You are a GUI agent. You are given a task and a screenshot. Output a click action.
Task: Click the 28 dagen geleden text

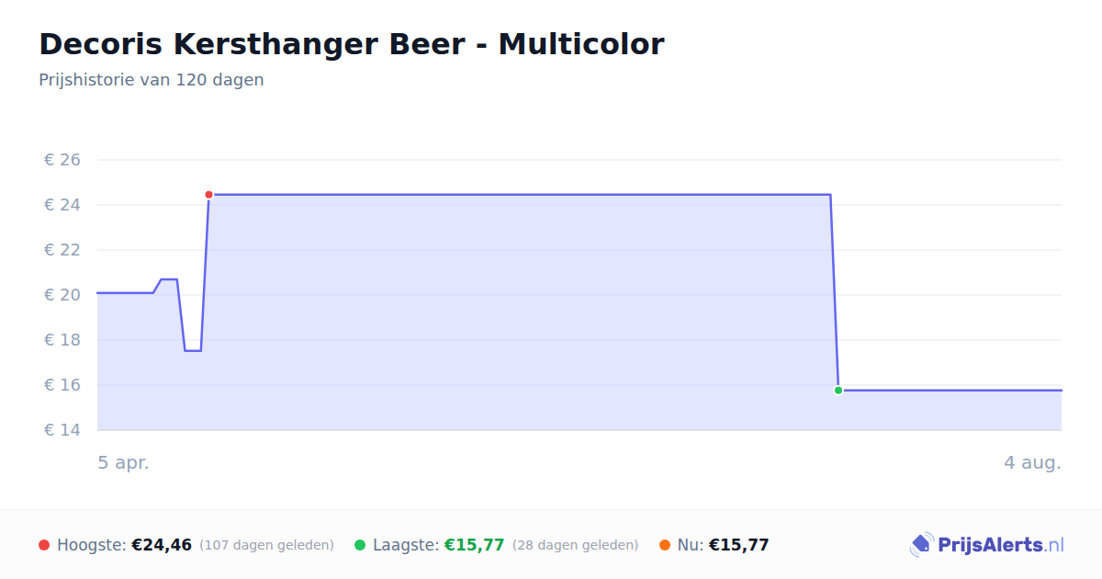(576, 545)
